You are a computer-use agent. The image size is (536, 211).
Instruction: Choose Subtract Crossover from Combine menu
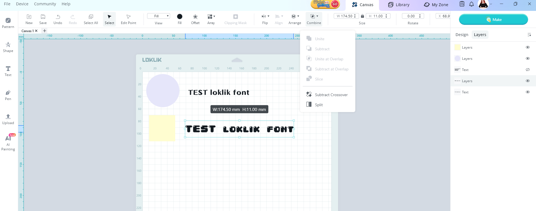[331, 95]
